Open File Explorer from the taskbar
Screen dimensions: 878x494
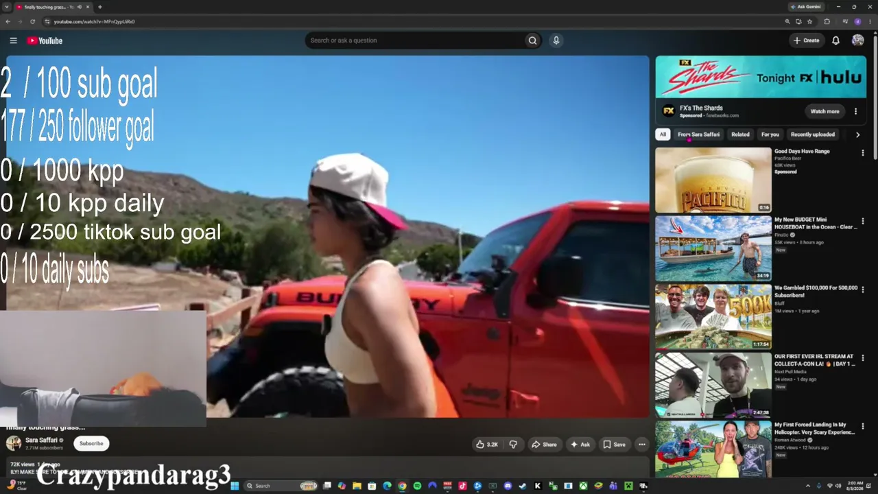[357, 486]
